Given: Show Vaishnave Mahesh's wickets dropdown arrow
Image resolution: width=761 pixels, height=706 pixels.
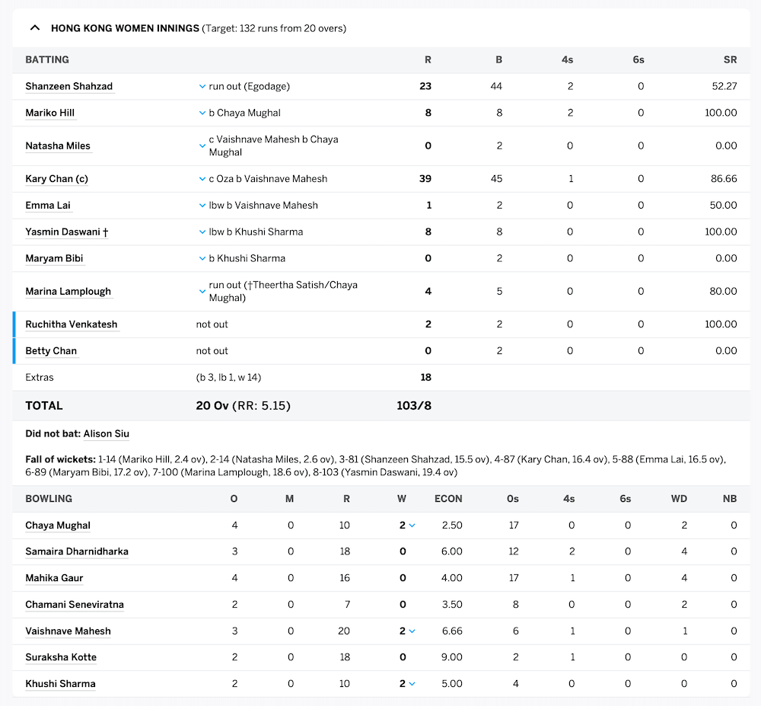Looking at the screenshot, I should click(412, 631).
